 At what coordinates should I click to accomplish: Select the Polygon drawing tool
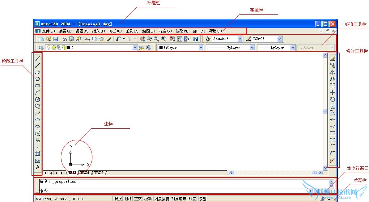click(x=38, y=79)
